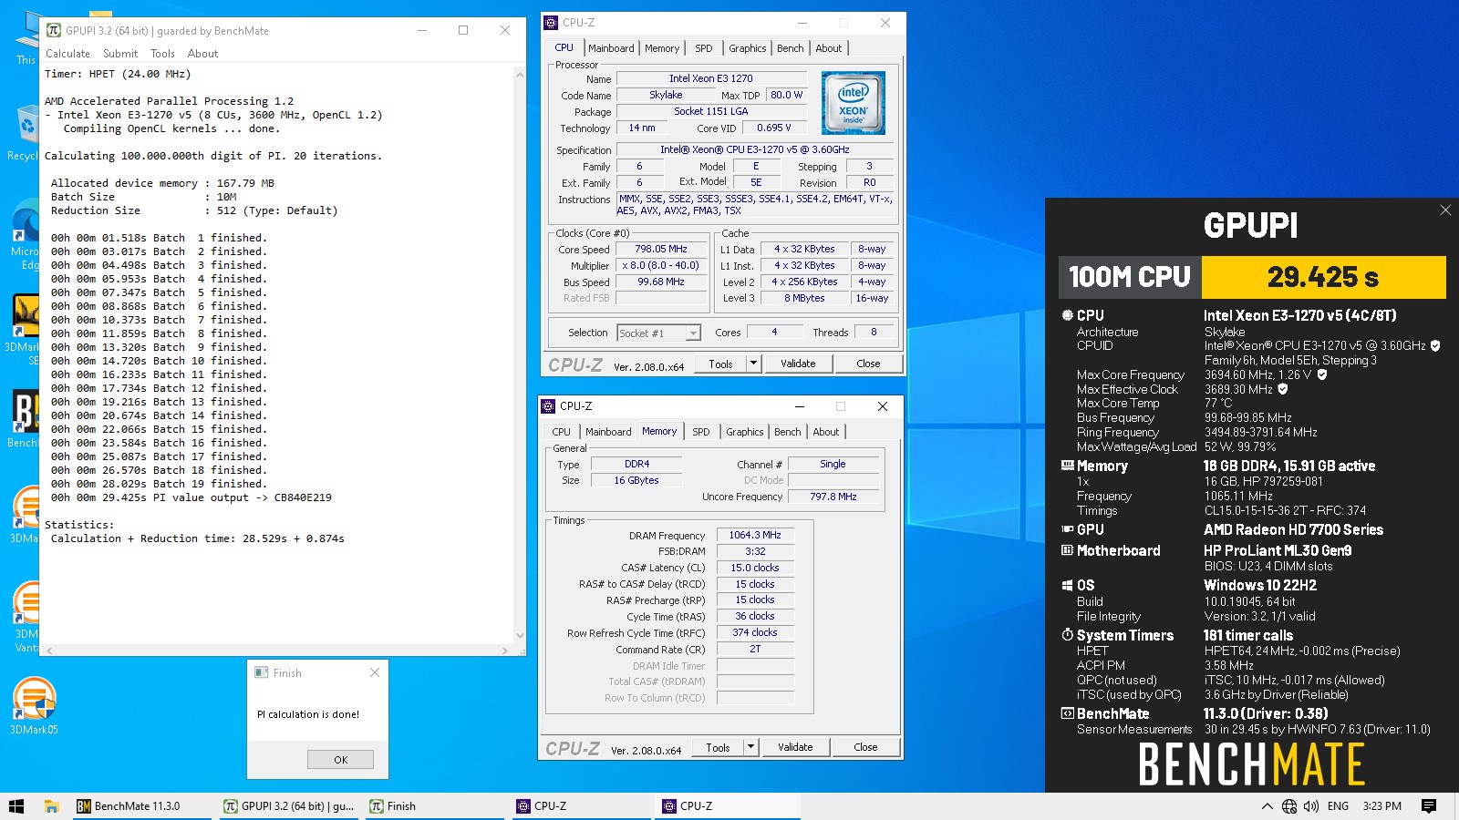This screenshot has height=820, width=1459.
Task: Click the Motherboard section icon in BenchMate panel
Action: (x=1067, y=550)
